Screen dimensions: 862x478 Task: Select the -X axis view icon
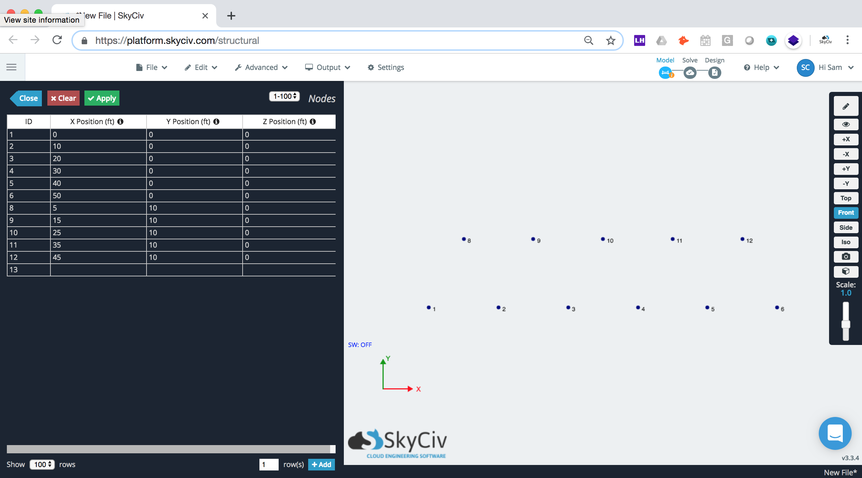(846, 154)
